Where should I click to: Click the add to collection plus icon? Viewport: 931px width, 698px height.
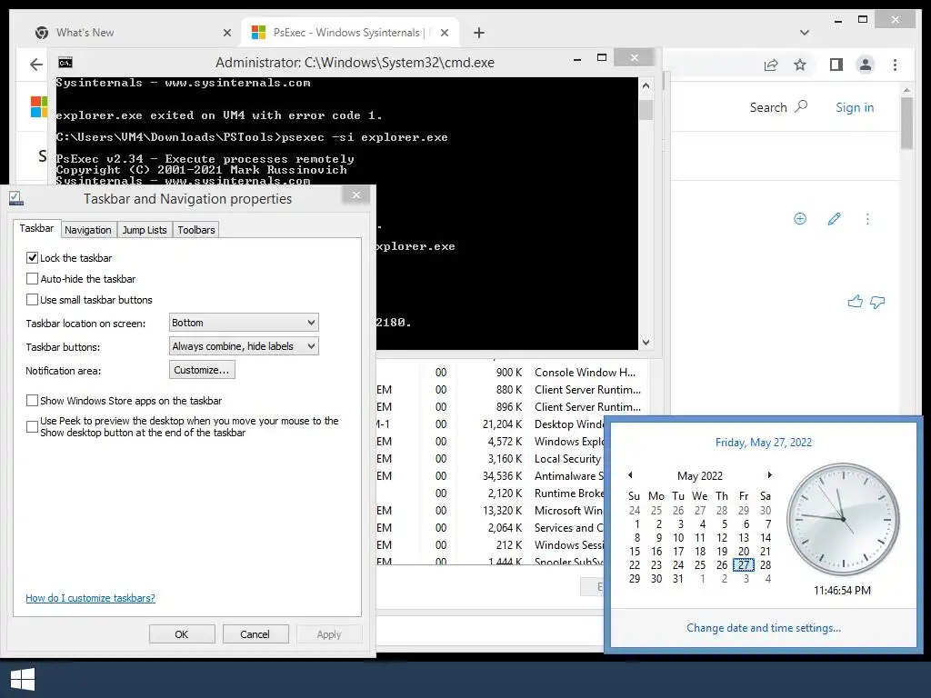coord(800,219)
